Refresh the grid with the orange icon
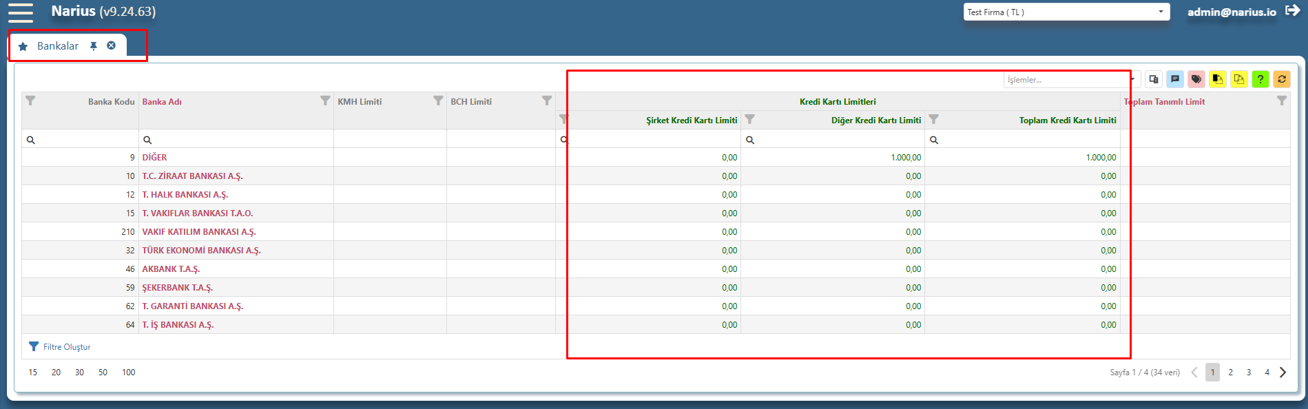This screenshot has width=1308, height=409. tap(1282, 79)
